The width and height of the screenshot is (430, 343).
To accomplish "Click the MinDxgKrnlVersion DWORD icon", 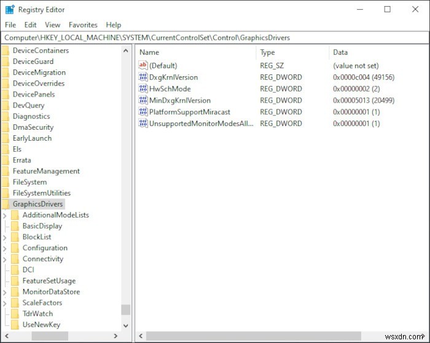I will point(143,100).
